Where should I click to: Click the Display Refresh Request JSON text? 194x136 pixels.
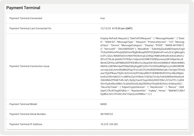[143, 66]
